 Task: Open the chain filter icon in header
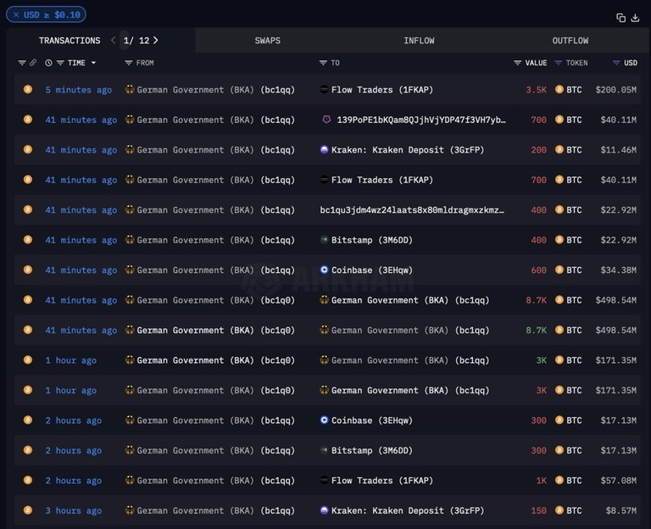coord(21,63)
